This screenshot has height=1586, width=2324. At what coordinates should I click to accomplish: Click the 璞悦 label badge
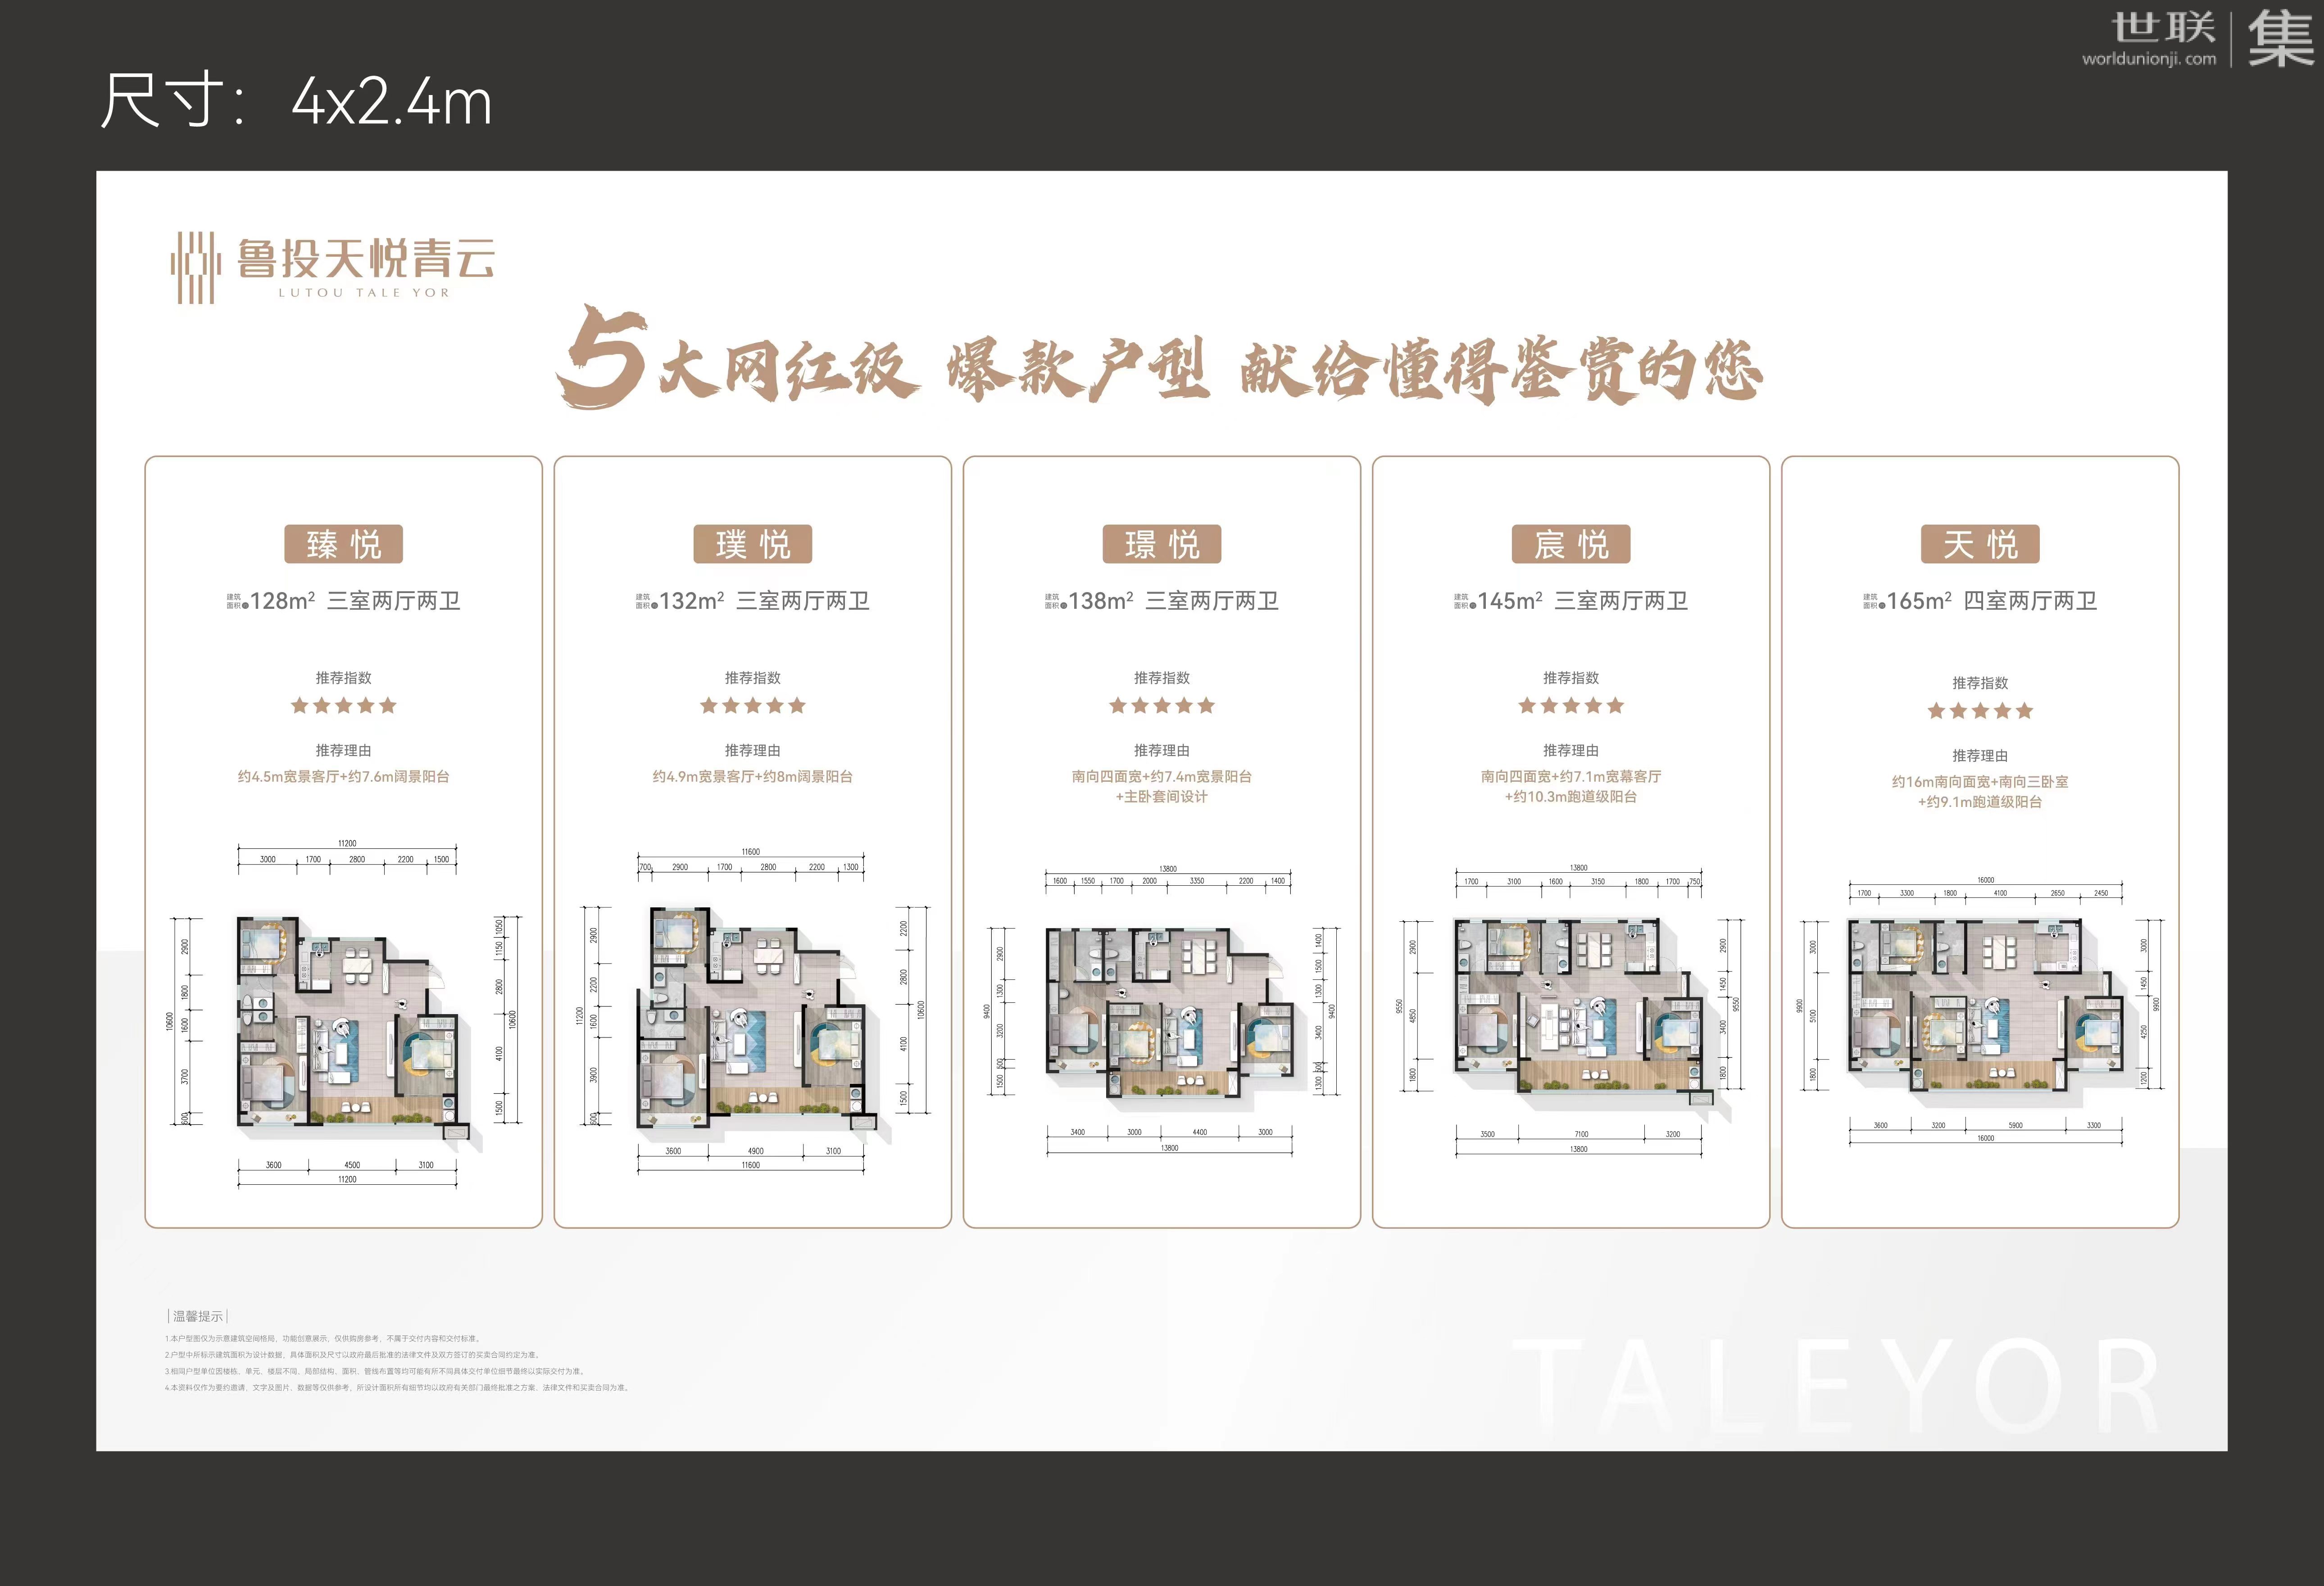tap(752, 544)
